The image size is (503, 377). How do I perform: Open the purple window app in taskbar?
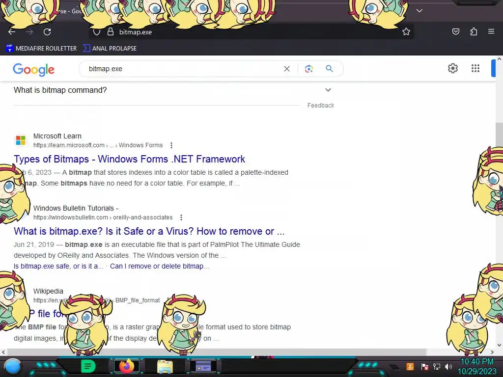click(203, 366)
